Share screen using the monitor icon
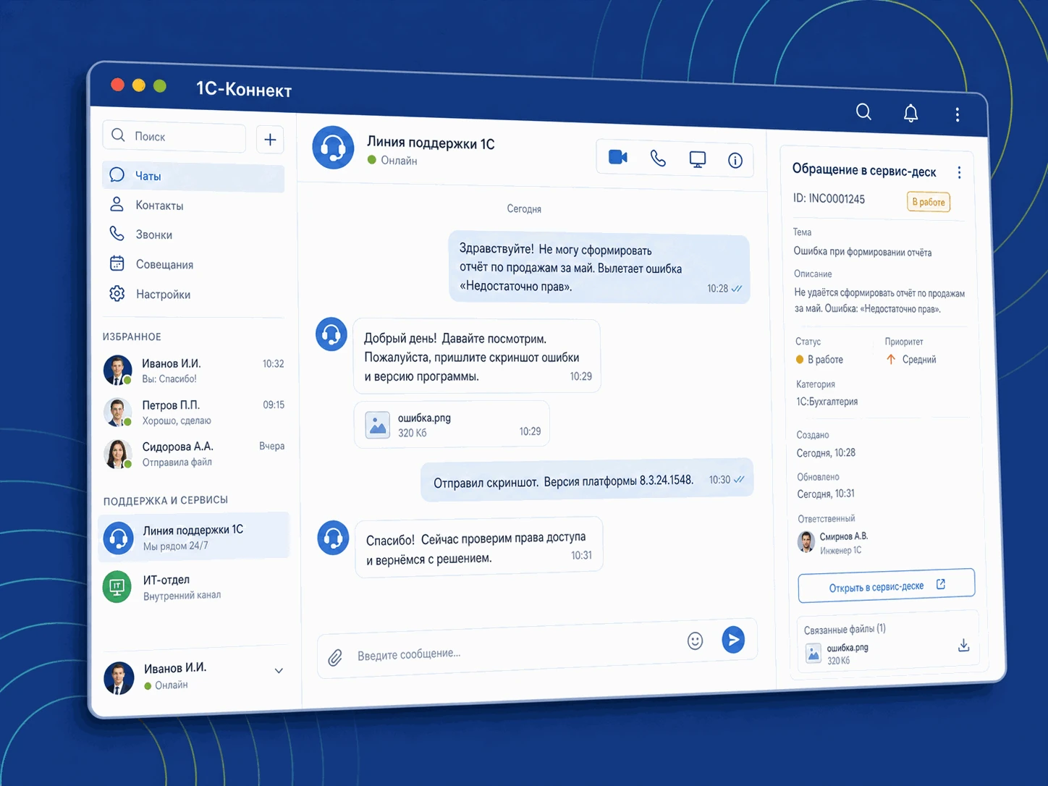This screenshot has height=786, width=1048. (x=697, y=159)
